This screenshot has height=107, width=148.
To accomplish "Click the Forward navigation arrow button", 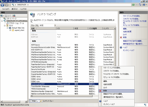I will coord(7,5).
